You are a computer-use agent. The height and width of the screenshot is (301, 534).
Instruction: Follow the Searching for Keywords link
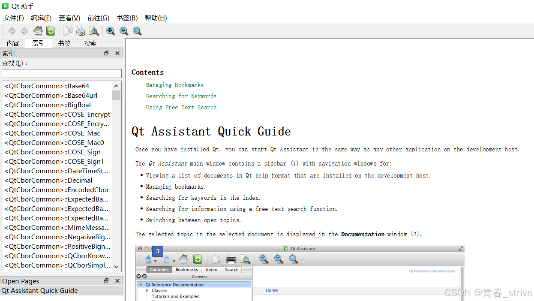click(181, 96)
